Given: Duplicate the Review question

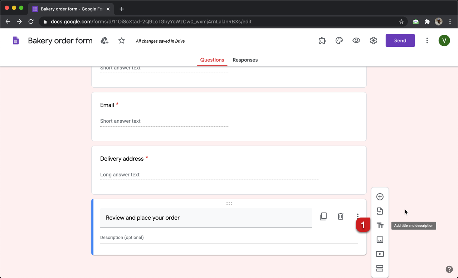Looking at the screenshot, I should point(323,216).
